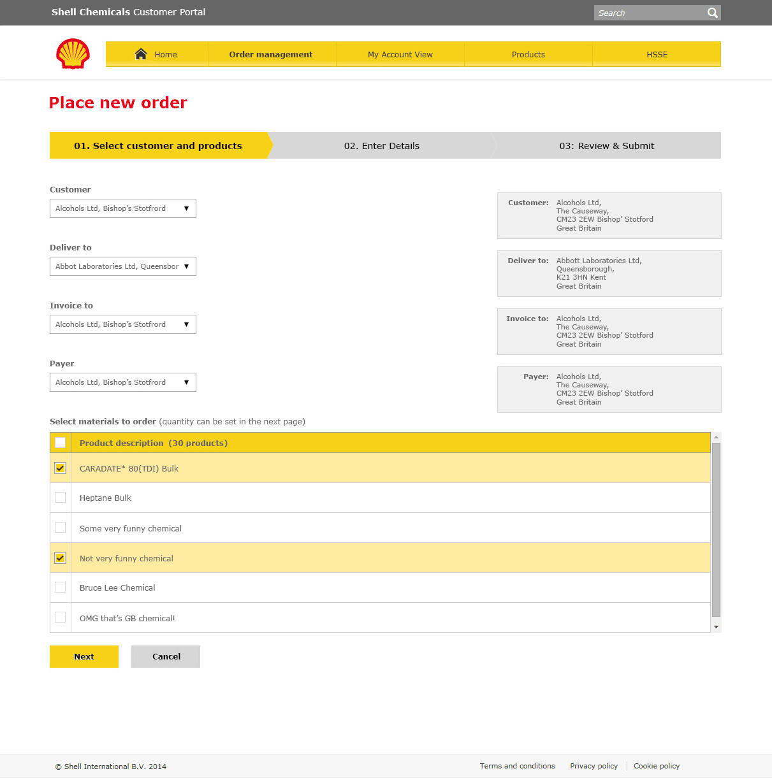Open the Payer dropdown arrow
Image resolution: width=772 pixels, height=778 pixels.
[x=186, y=382]
